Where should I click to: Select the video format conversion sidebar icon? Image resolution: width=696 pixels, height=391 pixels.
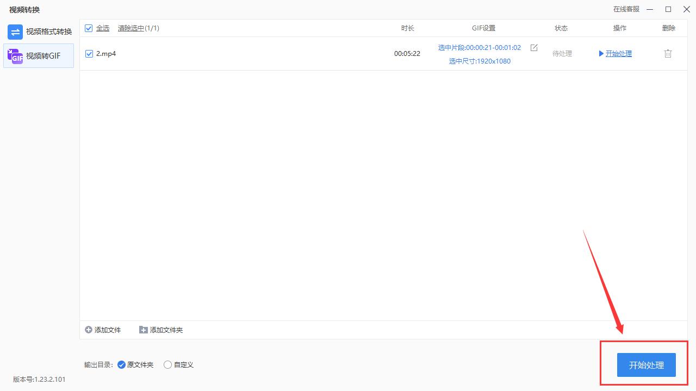(15, 32)
